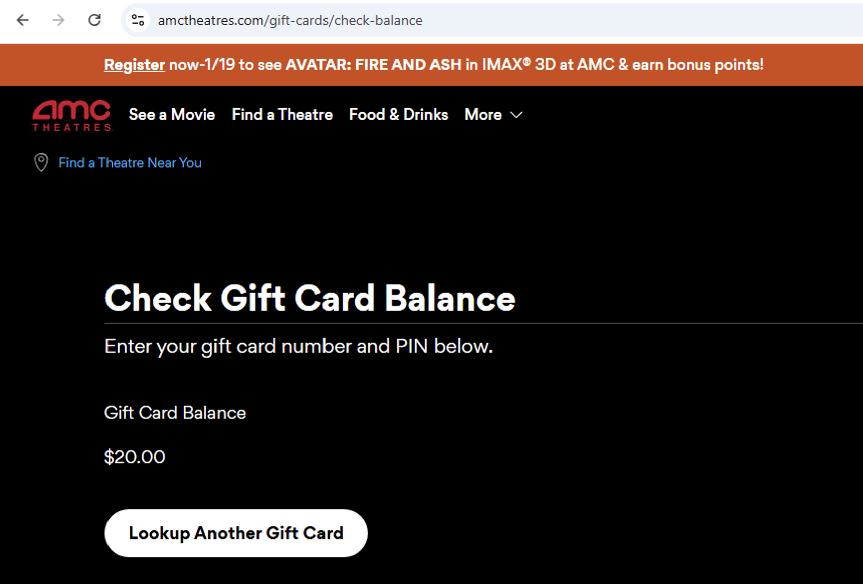The height and width of the screenshot is (584, 863).
Task: Open the See a Movie menu
Action: click(172, 115)
